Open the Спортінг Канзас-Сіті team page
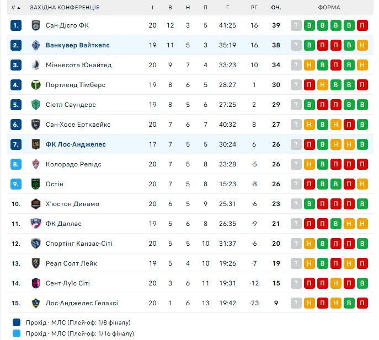 pos(79,244)
